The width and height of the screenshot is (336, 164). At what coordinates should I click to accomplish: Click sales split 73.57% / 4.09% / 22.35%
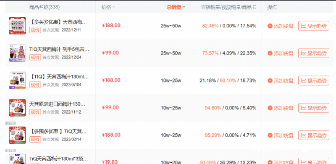[x=229, y=53]
